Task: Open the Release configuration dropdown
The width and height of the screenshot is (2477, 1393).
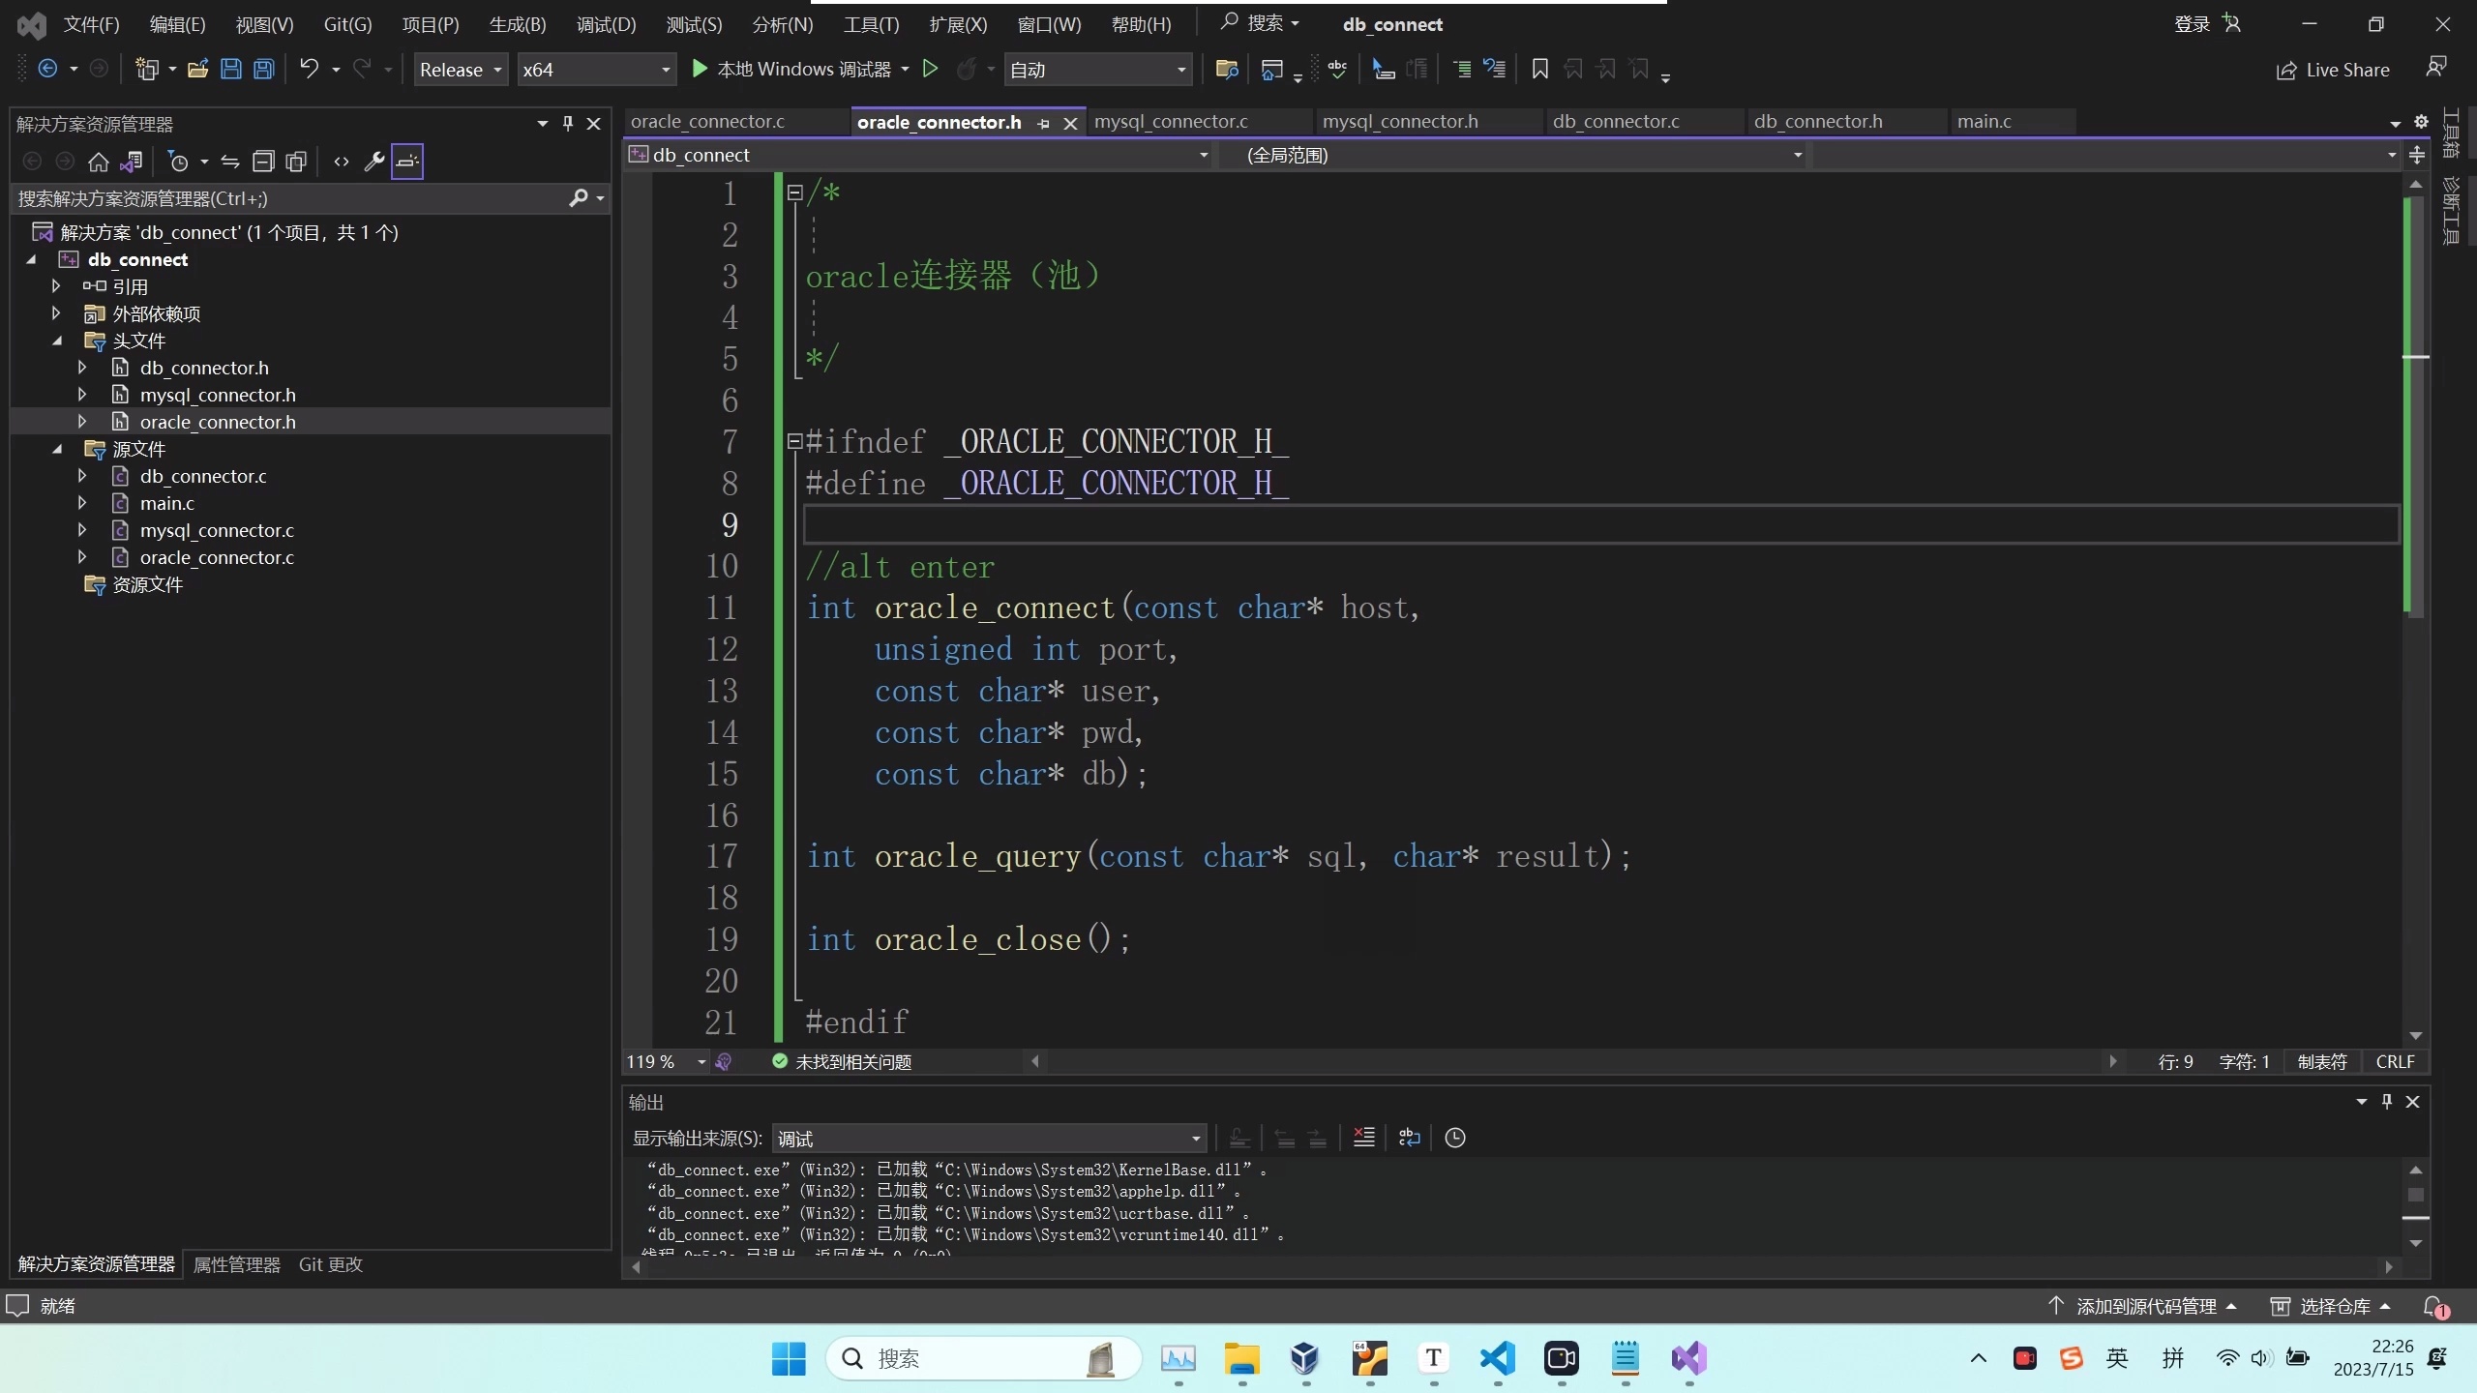Action: [461, 70]
